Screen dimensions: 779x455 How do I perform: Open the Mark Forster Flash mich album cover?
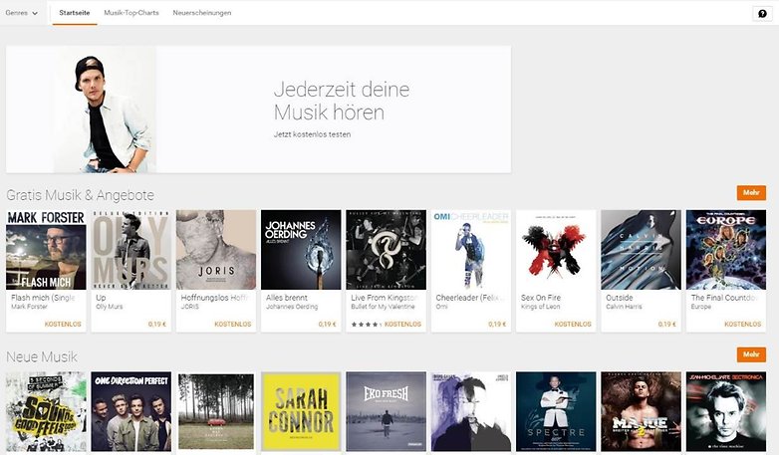click(x=46, y=250)
